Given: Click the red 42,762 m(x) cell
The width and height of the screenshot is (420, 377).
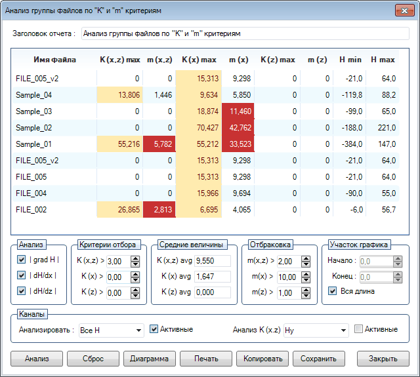Looking at the screenshot, I should (x=237, y=128).
